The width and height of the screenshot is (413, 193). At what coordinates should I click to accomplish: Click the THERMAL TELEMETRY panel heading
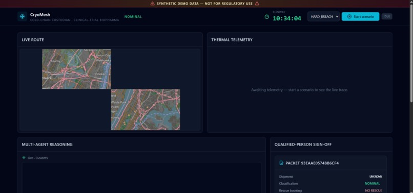point(232,40)
